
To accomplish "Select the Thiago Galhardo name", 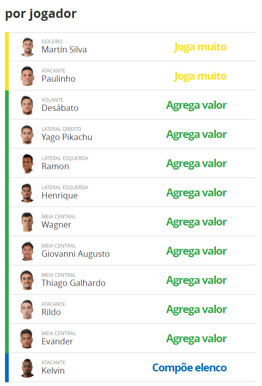I will (x=73, y=283).
